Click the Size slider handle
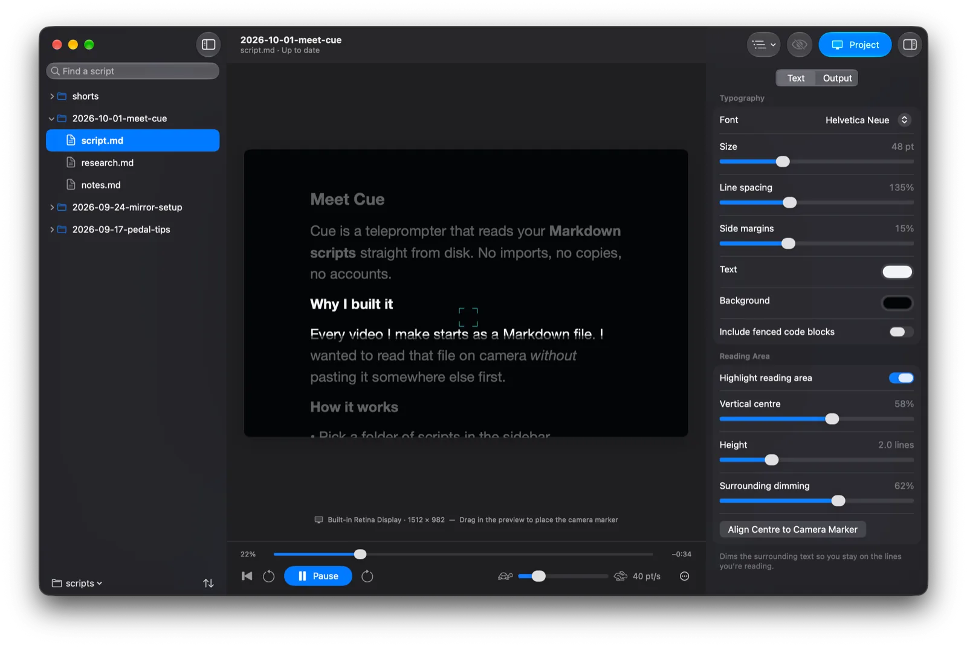 (x=783, y=162)
